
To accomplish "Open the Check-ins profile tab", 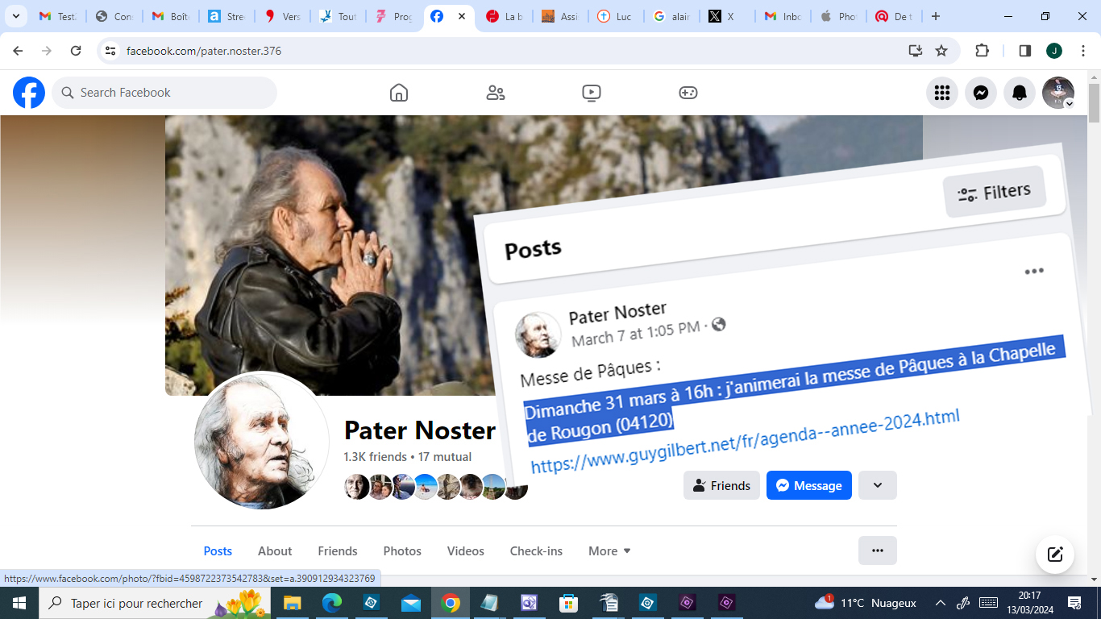I will point(536,551).
